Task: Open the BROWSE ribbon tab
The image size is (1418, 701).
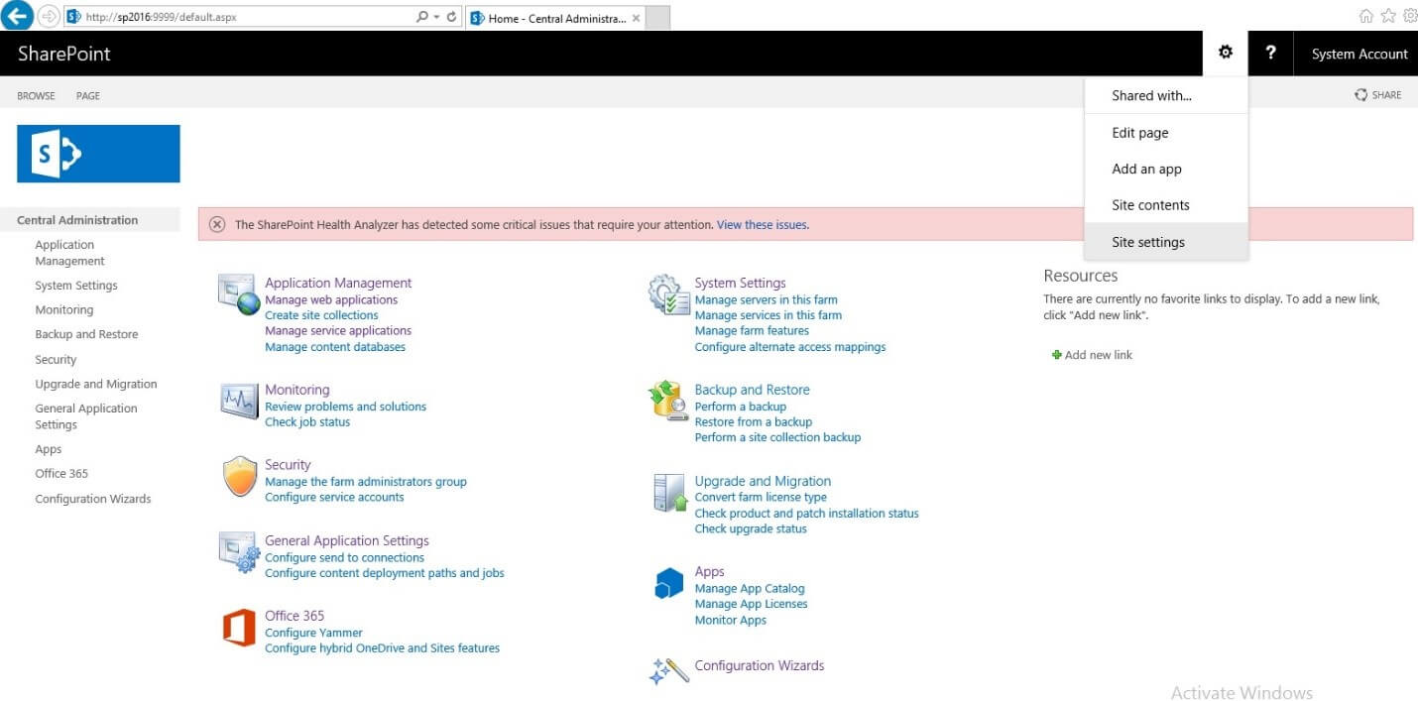Action: [36, 96]
